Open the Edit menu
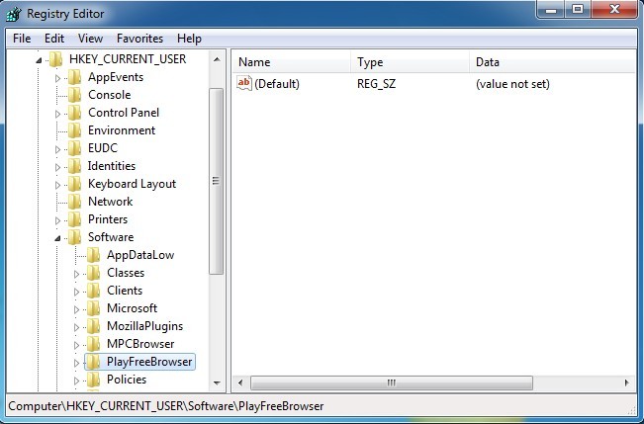Viewport: 644px width, 424px height. click(x=54, y=39)
